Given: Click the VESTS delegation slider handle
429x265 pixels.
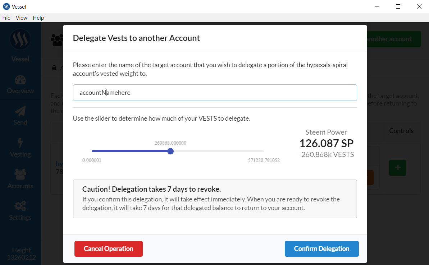Looking at the screenshot, I should pos(170,151).
